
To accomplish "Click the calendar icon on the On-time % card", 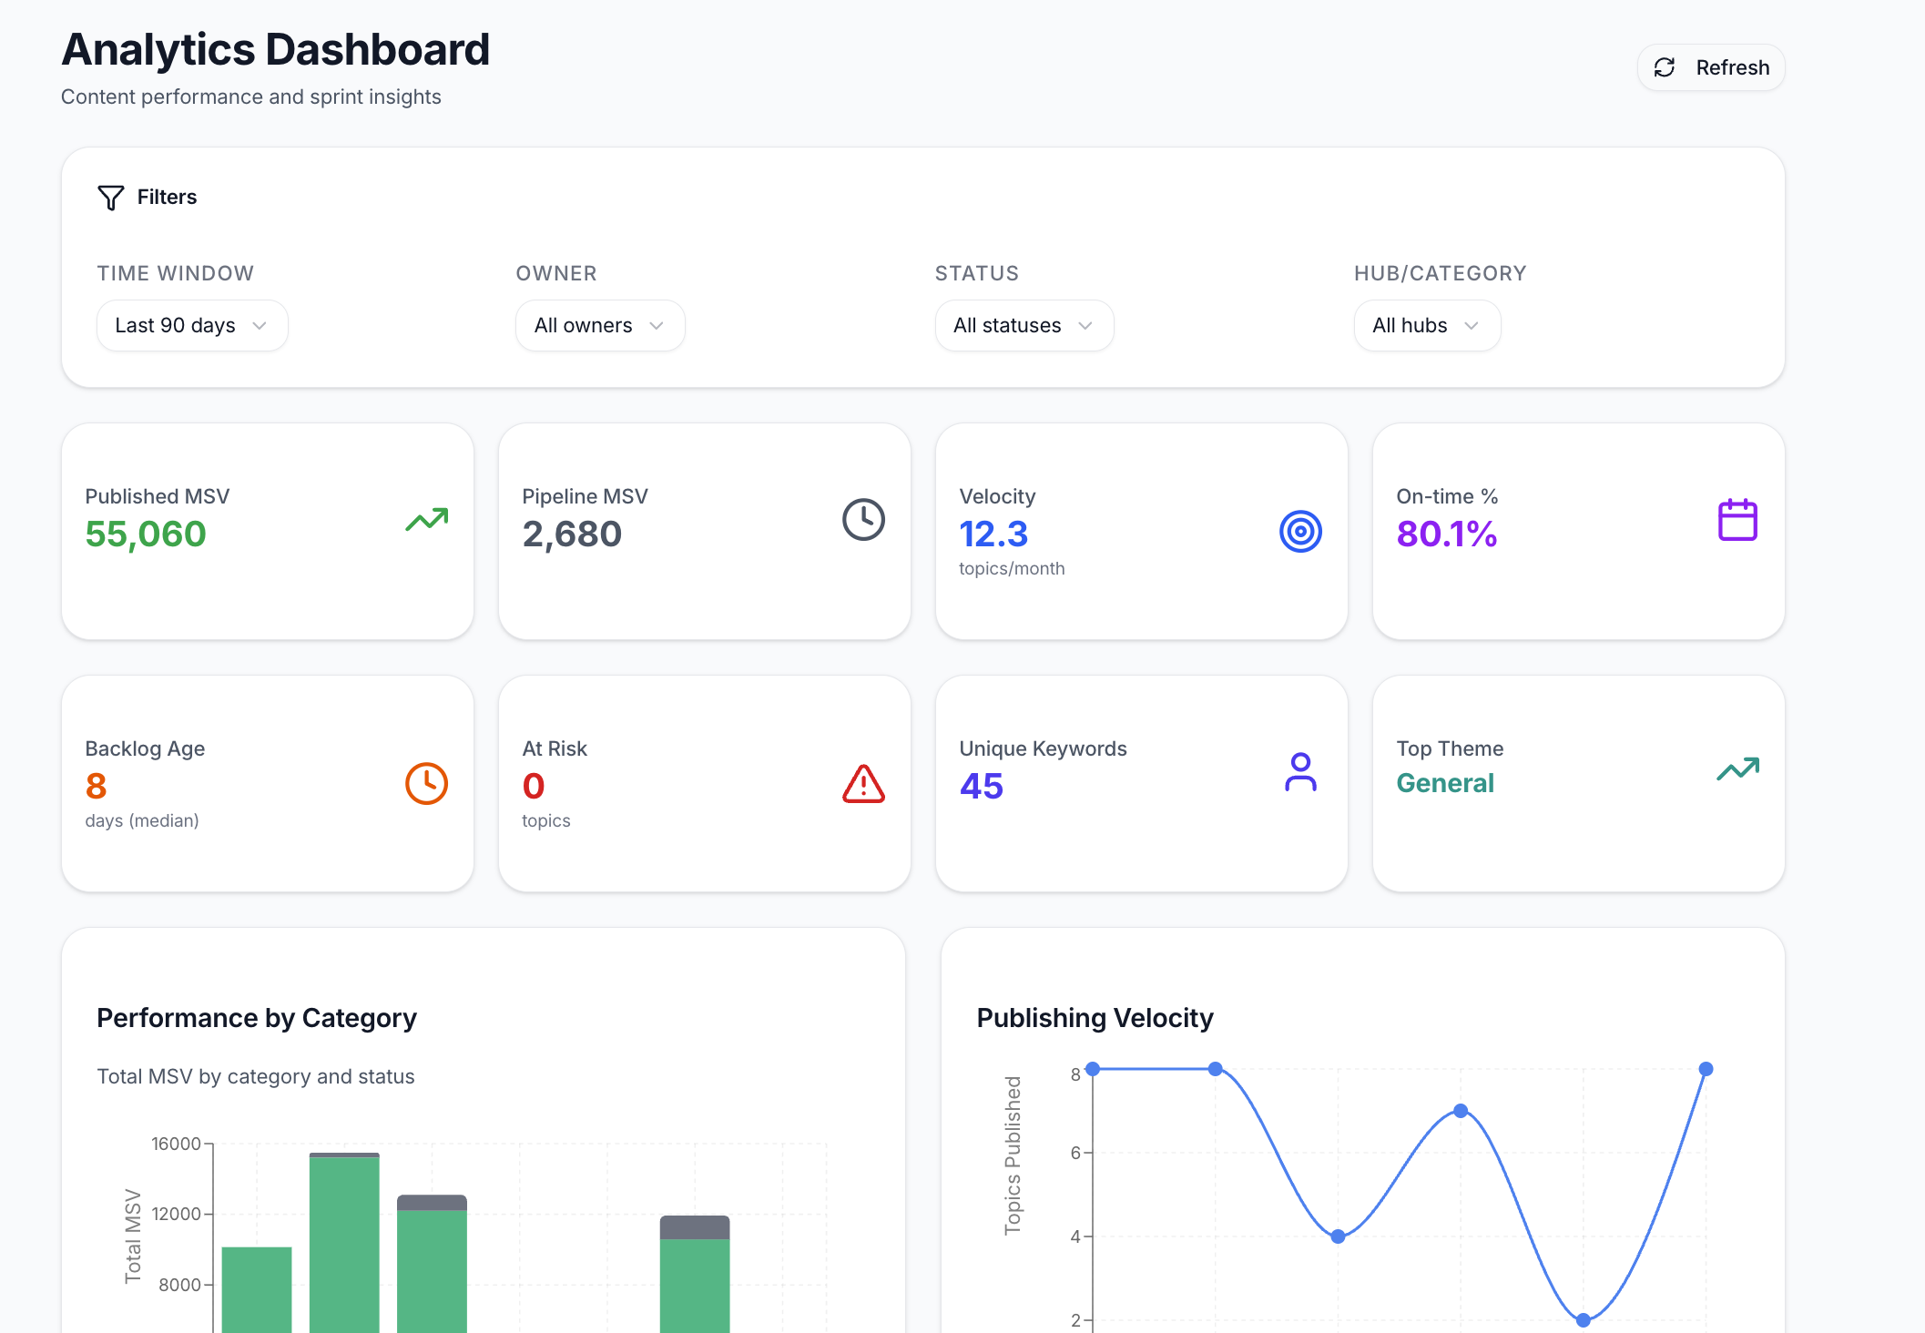I will coord(1738,519).
